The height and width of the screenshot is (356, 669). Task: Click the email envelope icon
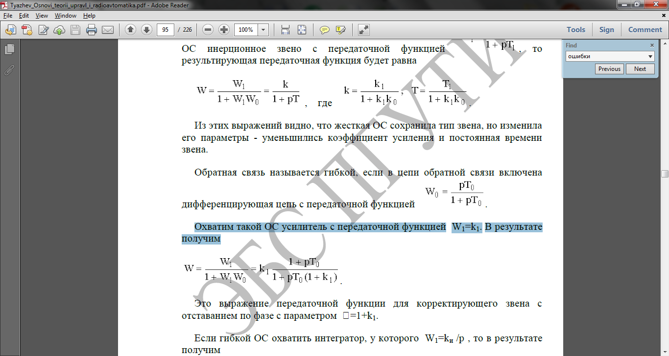coord(108,30)
